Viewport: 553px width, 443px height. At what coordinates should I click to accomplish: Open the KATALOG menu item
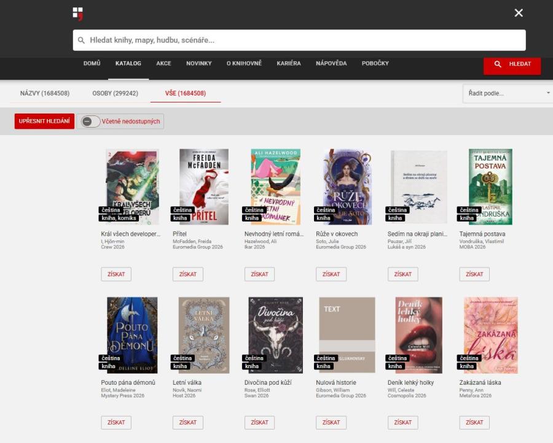(x=128, y=63)
